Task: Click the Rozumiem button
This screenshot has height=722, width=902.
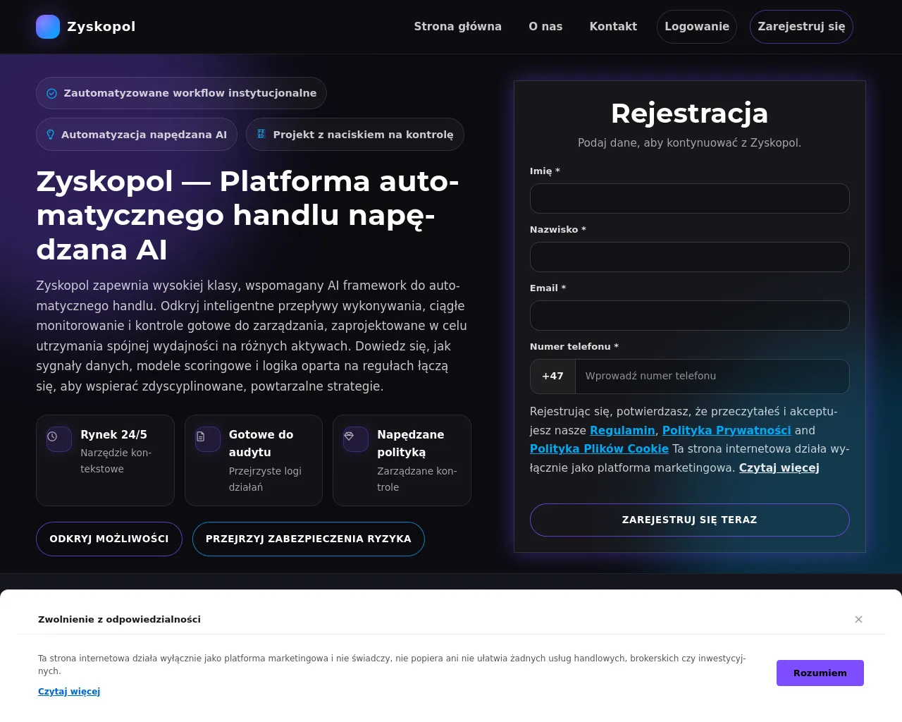Action: [820, 673]
